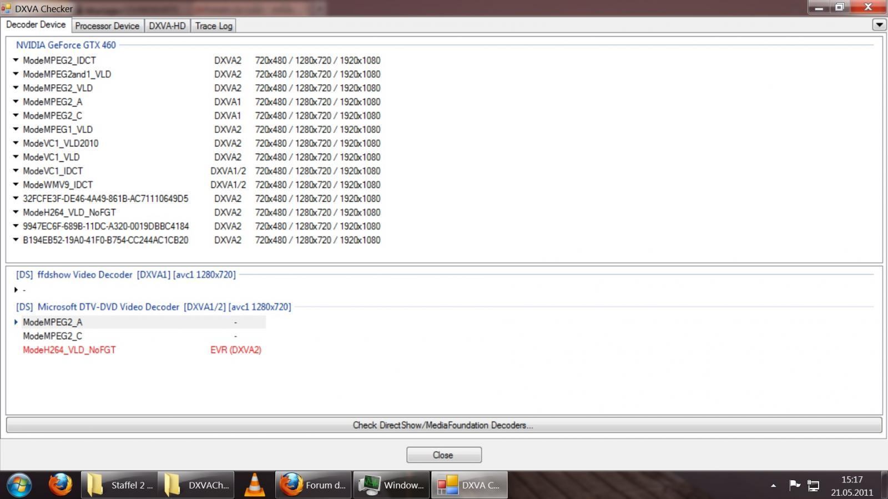Open the Trace Log tab
Image resolution: width=888 pixels, height=499 pixels.
coord(214,26)
